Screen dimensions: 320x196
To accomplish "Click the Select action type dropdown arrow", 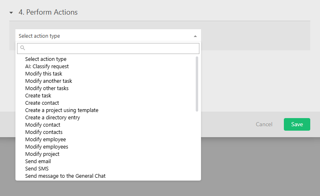I will [195, 36].
